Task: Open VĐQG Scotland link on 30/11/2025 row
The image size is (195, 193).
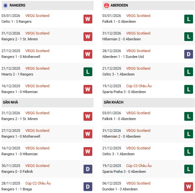Action: click(37, 166)
